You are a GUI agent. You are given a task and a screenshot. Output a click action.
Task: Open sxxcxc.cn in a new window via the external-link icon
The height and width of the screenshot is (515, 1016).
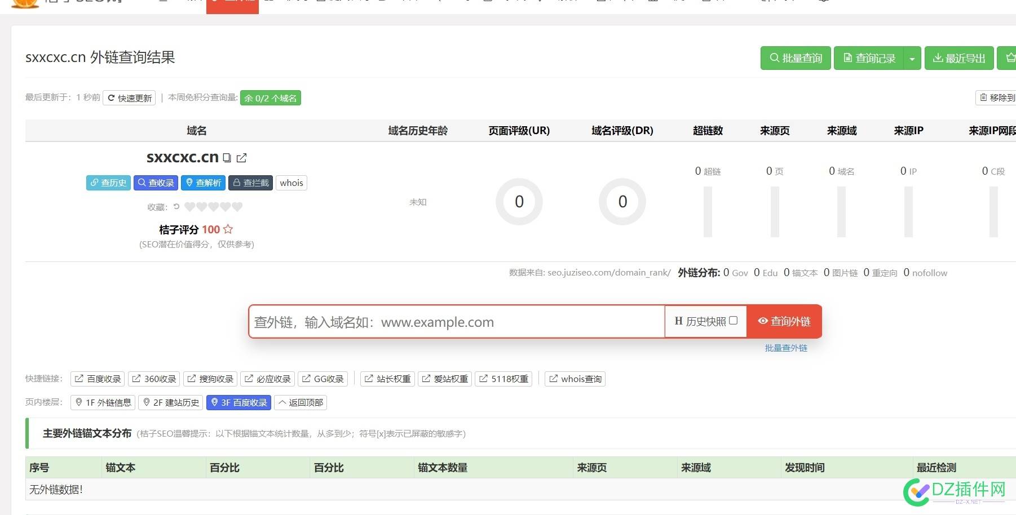pos(241,158)
